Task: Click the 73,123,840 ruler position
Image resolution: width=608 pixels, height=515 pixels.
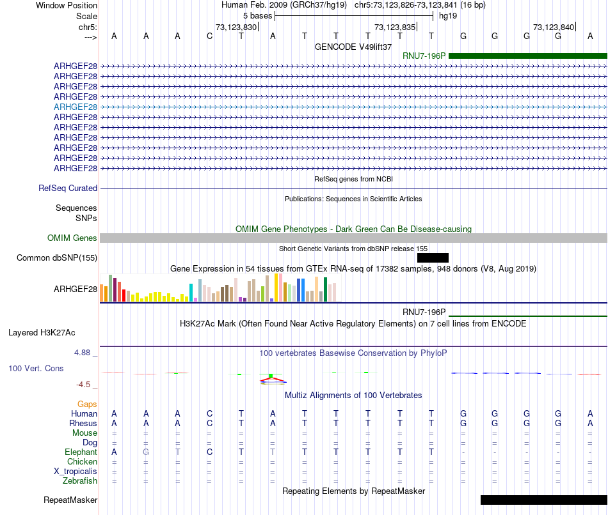Action: (x=554, y=27)
